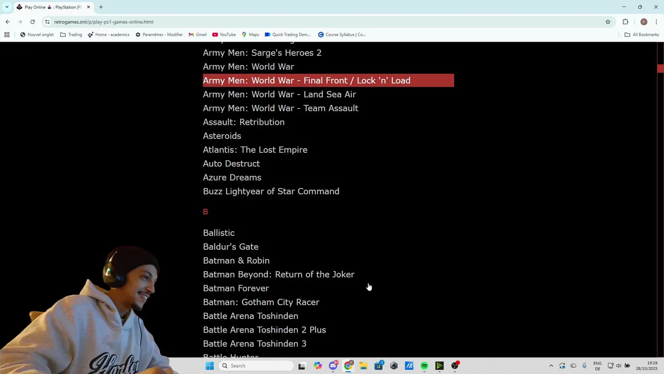Open the Chrome extensions puzzle icon
Image resolution: width=664 pixels, height=374 pixels.
625,22
